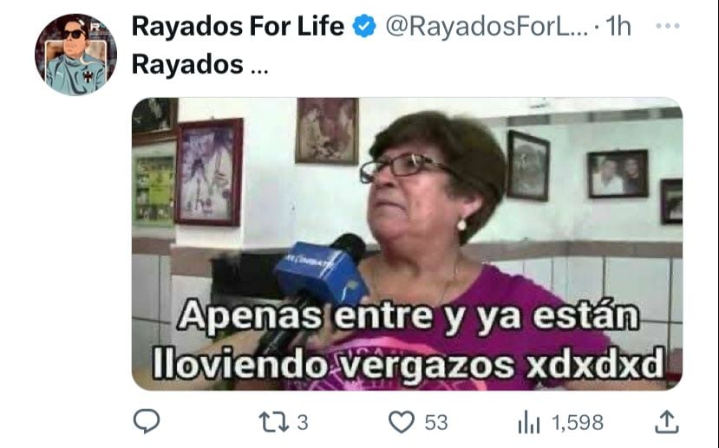Like the tweet with the heart icon
The height and width of the screenshot is (448, 719).
click(402, 422)
